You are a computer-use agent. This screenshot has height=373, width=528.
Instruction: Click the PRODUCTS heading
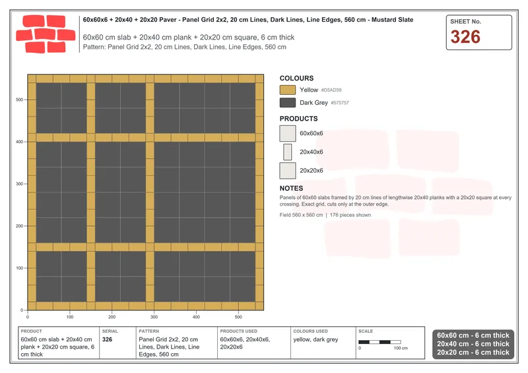[x=298, y=119]
